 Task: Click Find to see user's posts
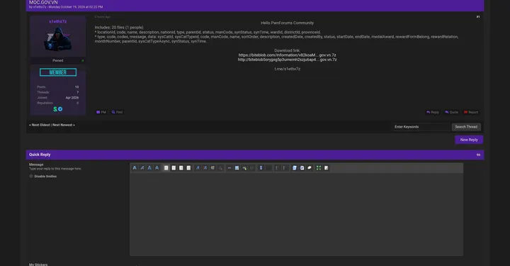click(117, 112)
